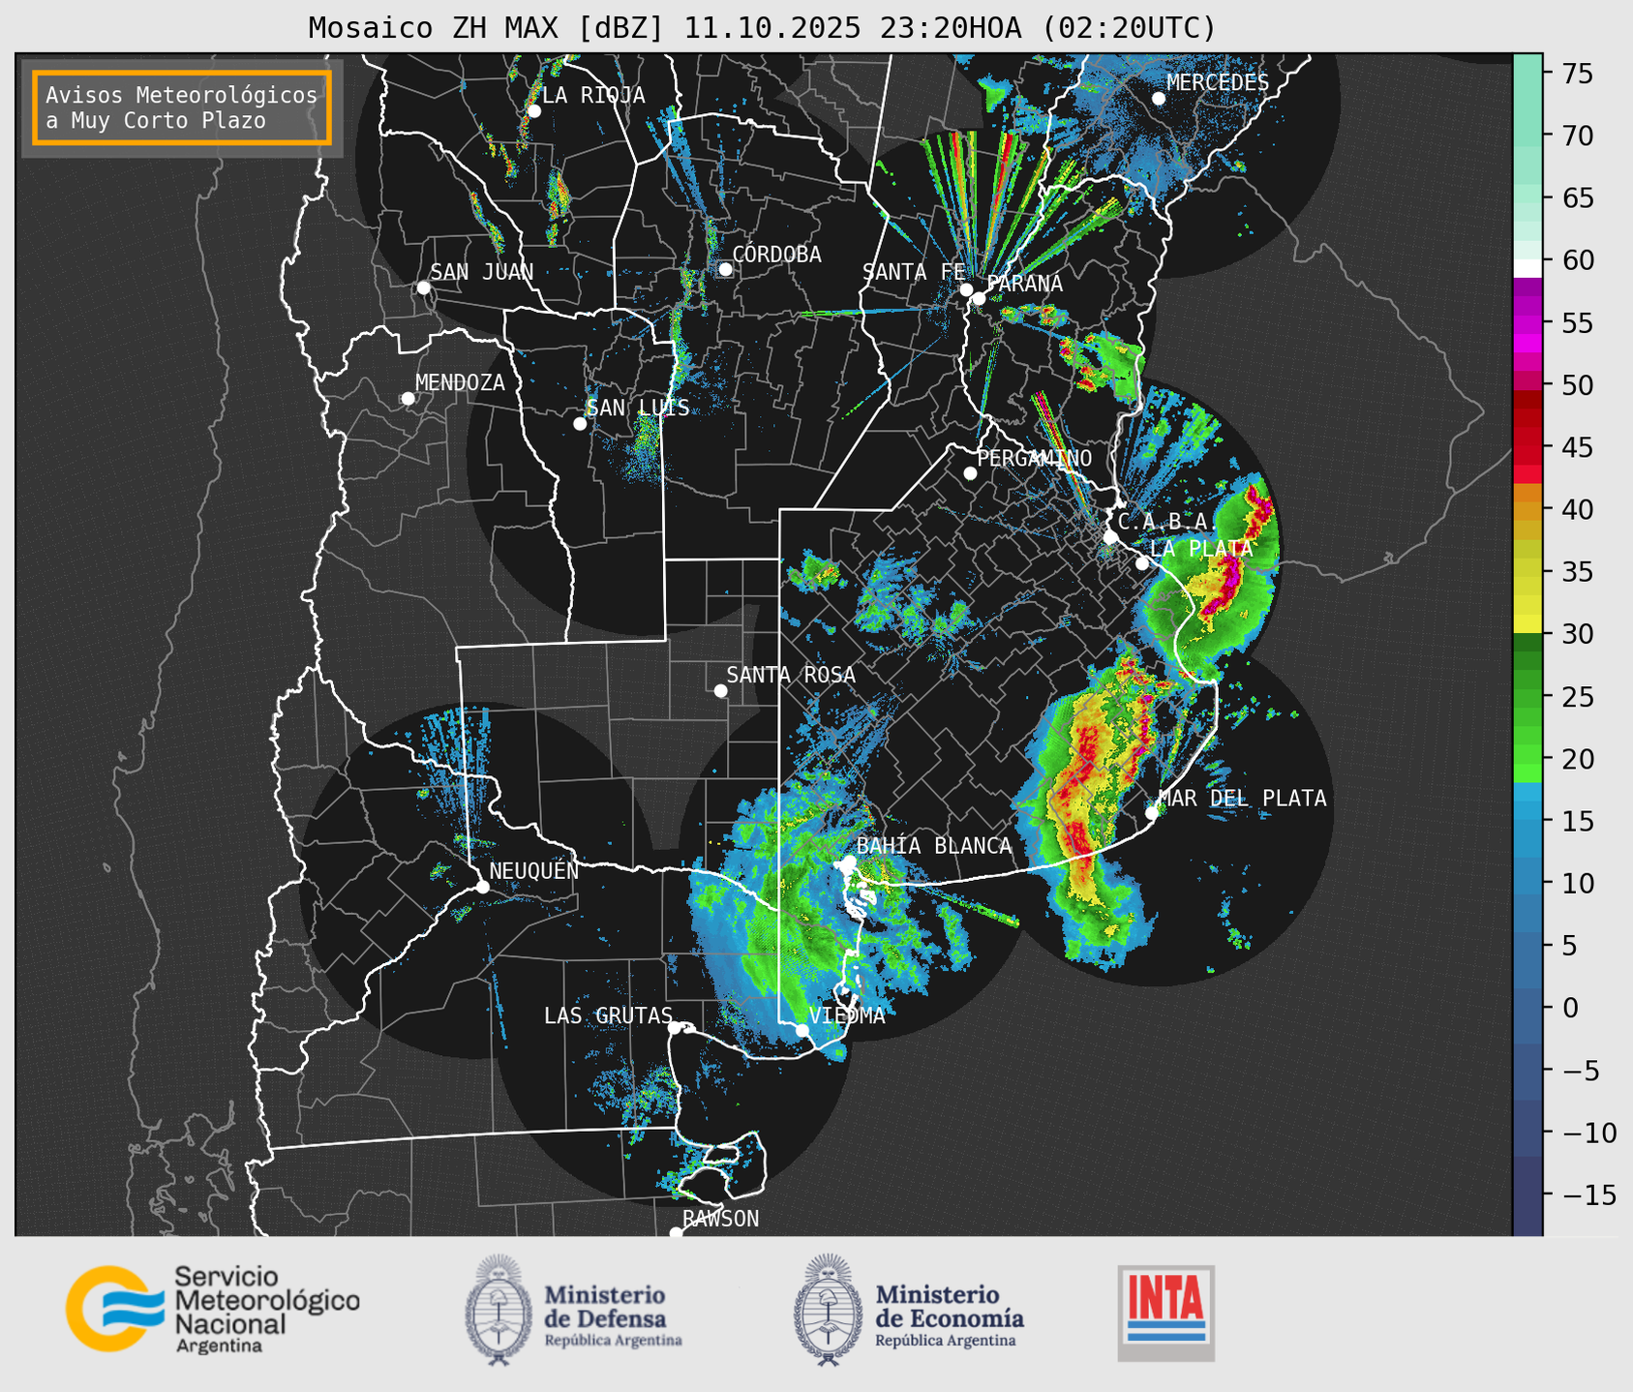The width and height of the screenshot is (1633, 1392).
Task: Pick the magenta 55 dBZ band on the color scale
Action: coord(1527,322)
